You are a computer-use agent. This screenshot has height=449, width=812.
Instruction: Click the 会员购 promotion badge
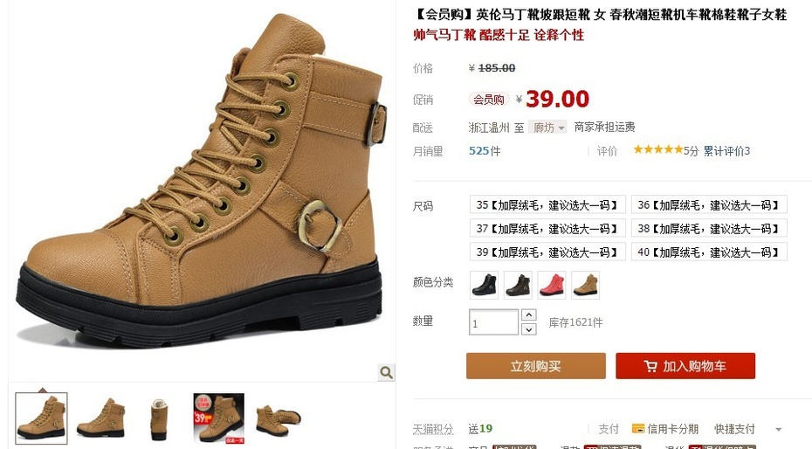(x=488, y=100)
